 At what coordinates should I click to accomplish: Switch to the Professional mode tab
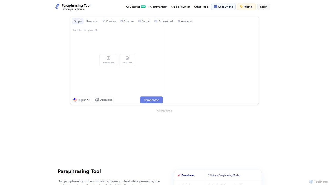click(x=164, y=21)
